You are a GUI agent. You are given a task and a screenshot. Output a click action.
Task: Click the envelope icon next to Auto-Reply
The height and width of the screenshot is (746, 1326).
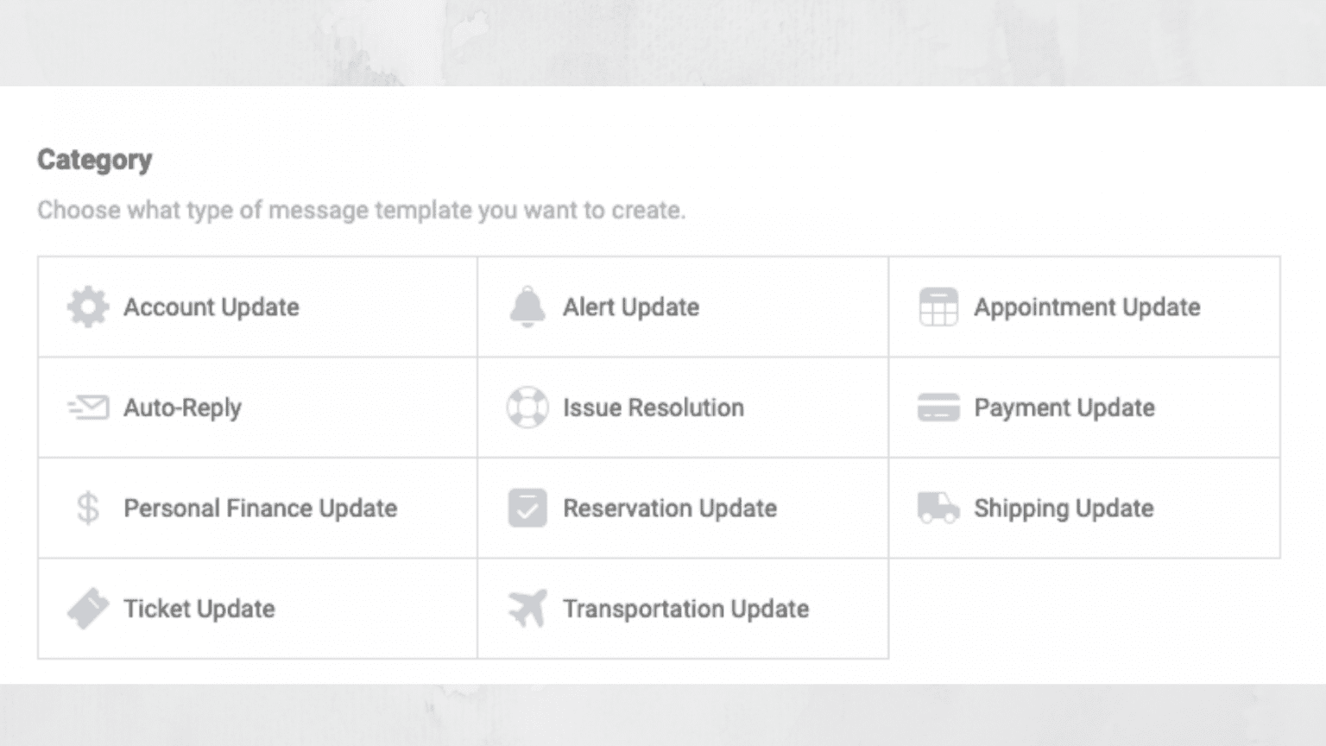tap(87, 407)
